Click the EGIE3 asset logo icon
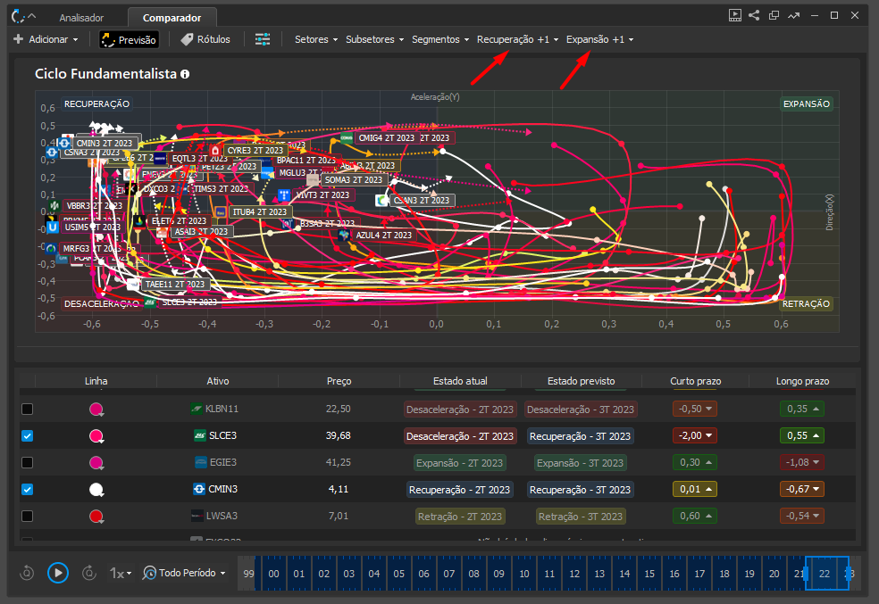 click(x=201, y=462)
